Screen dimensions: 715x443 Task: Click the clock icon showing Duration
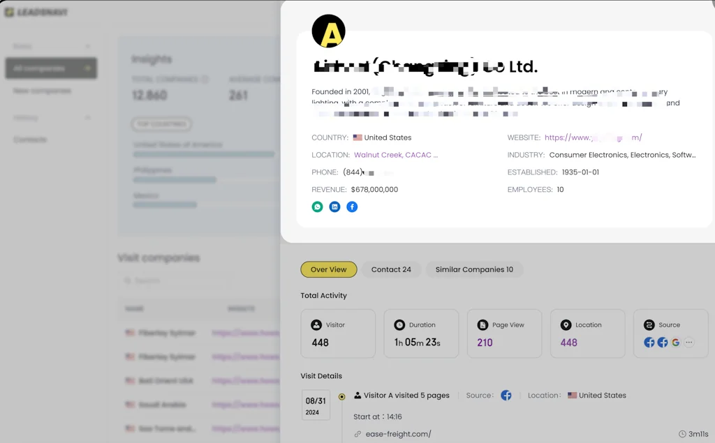pyautogui.click(x=399, y=324)
